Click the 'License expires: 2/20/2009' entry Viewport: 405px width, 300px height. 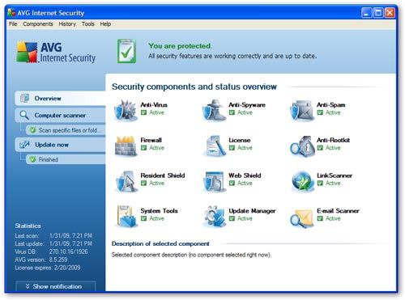click(48, 268)
